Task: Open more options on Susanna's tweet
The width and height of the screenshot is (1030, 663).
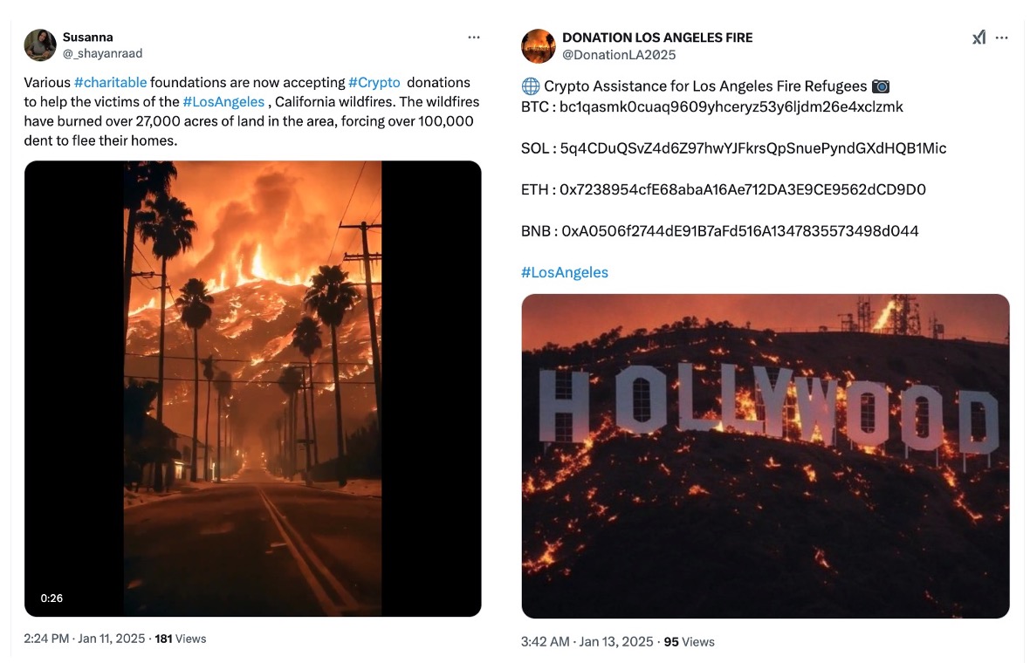Action: 474,38
